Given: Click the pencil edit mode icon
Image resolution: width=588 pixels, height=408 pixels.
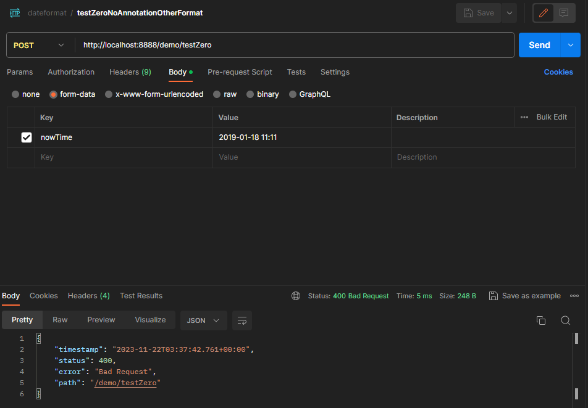Looking at the screenshot, I should pyautogui.click(x=544, y=13).
